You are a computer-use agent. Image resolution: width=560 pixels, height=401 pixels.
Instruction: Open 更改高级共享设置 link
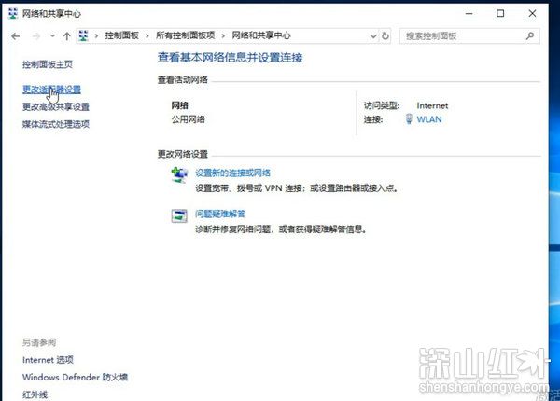coord(56,106)
